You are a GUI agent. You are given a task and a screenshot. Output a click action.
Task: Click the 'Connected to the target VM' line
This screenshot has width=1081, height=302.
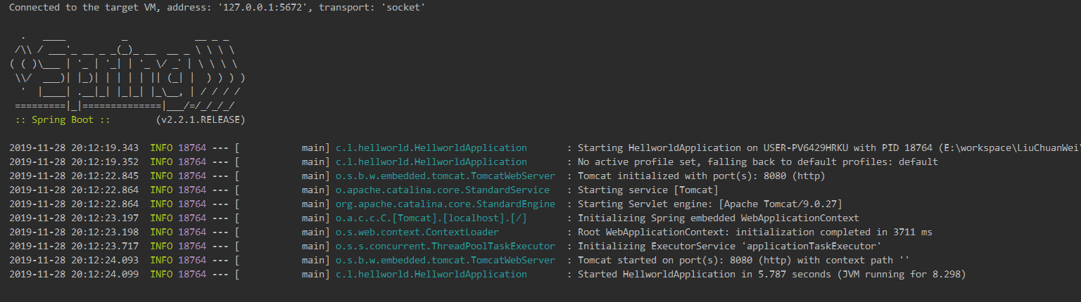click(x=217, y=7)
